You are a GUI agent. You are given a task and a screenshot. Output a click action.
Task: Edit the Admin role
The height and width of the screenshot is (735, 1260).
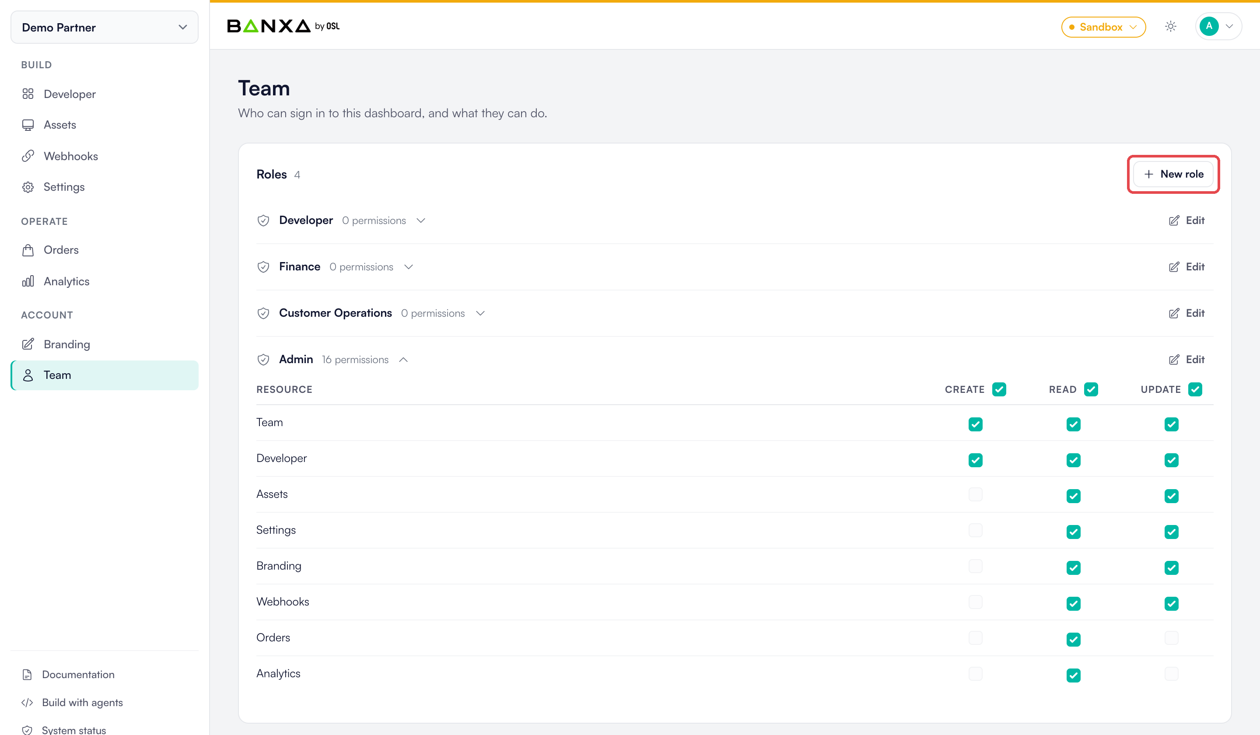coord(1186,360)
